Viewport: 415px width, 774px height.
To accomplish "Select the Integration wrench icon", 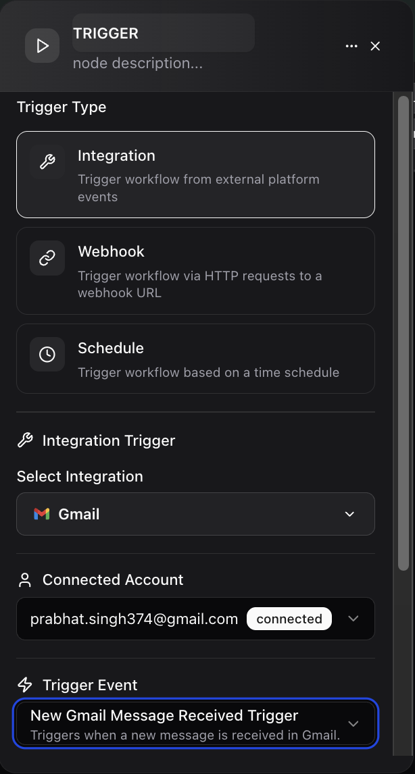I will point(47,162).
